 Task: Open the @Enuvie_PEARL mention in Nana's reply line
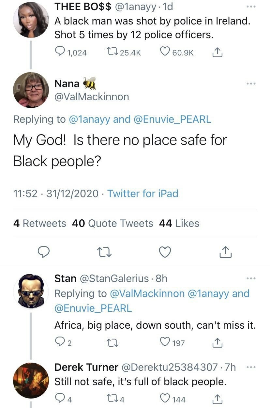point(172,119)
